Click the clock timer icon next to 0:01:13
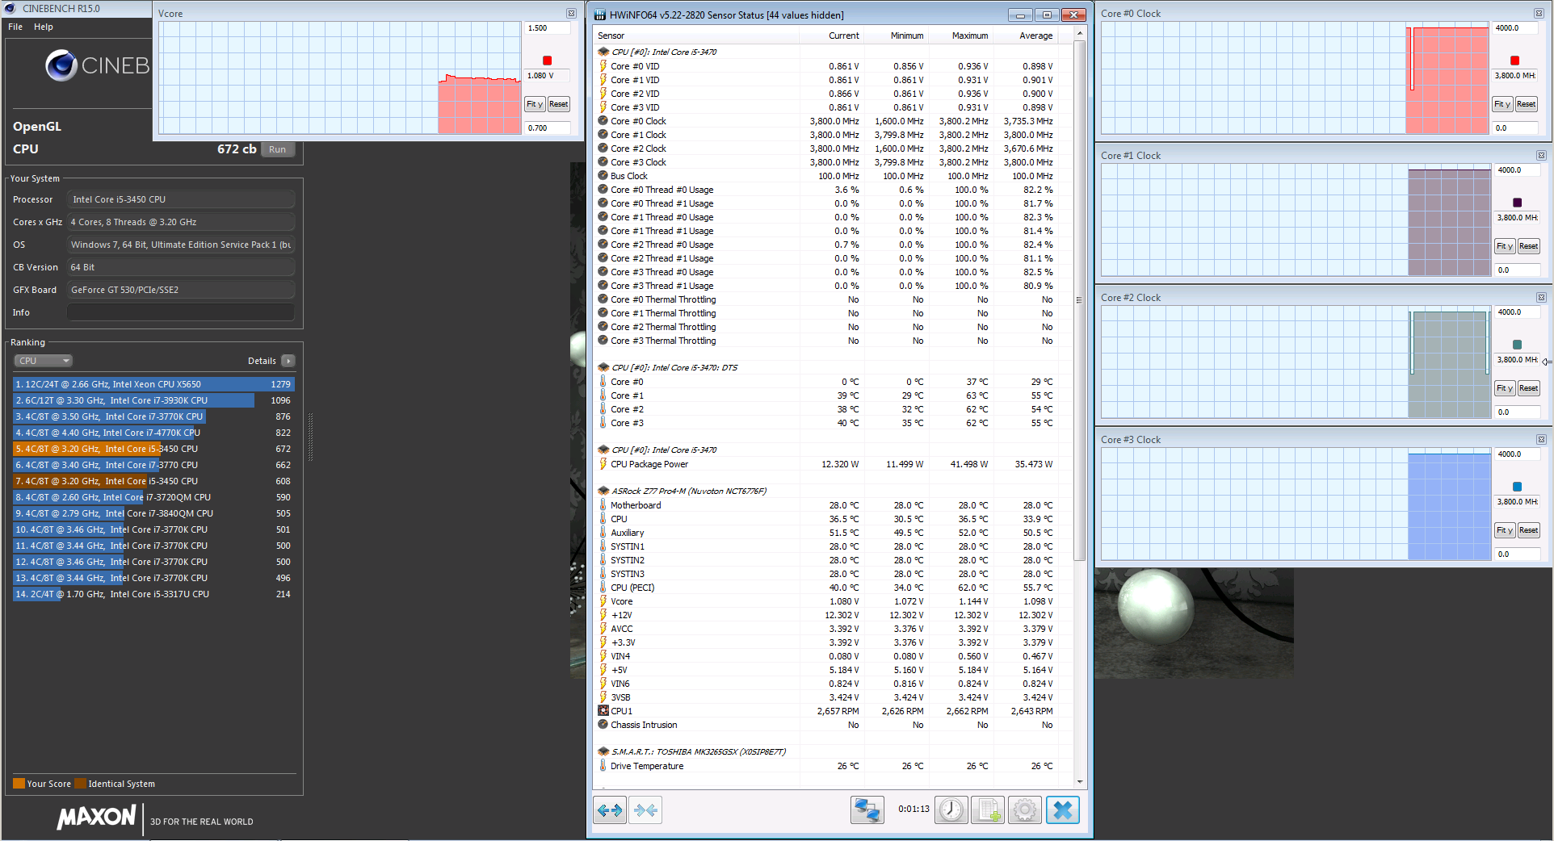1554x841 pixels. pyautogui.click(x=951, y=810)
